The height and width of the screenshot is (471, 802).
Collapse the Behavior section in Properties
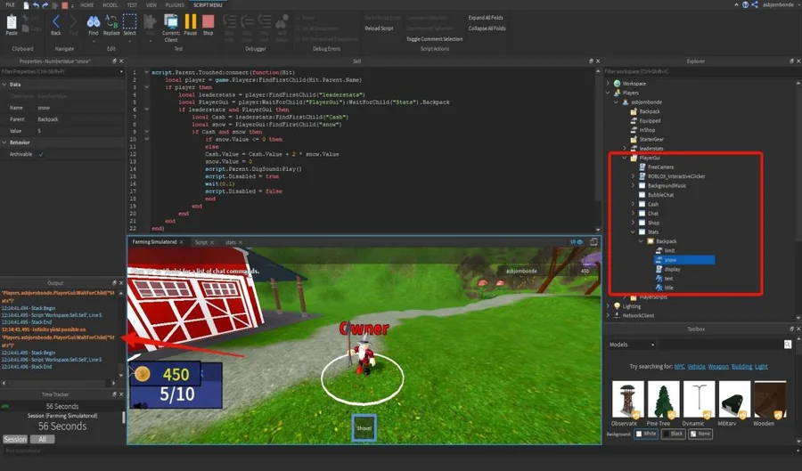[x=4, y=142]
